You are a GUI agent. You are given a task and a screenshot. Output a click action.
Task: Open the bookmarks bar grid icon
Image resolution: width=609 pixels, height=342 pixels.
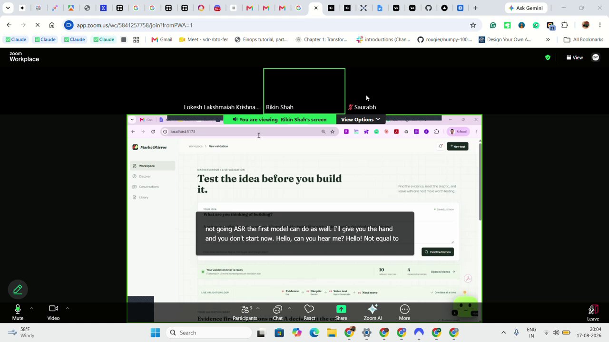(136, 39)
